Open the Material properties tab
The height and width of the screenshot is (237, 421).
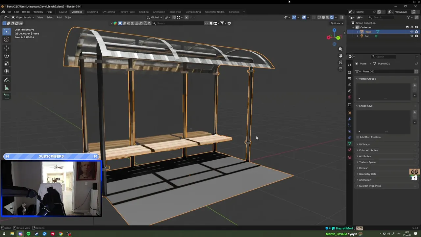point(350,150)
